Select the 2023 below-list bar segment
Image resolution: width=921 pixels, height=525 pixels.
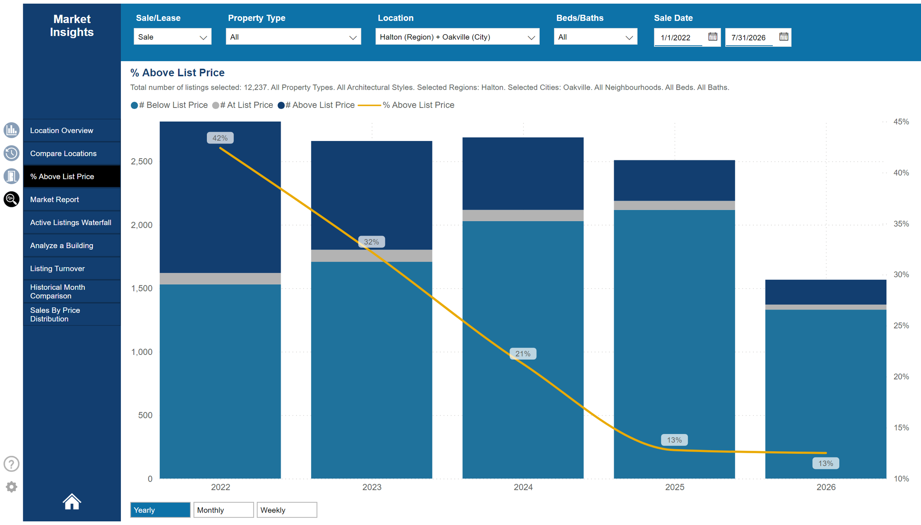click(x=371, y=370)
